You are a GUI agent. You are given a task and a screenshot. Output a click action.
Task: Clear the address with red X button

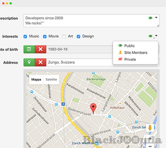40,62
